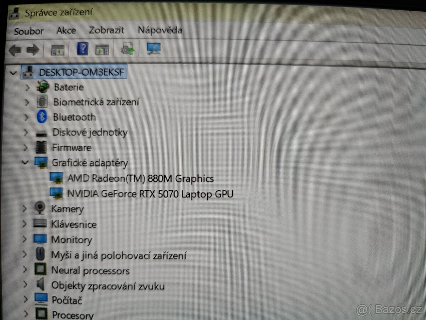Viewport: 426px width, 320px height.
Task: Select the Neural processors label
Action: pos(91,271)
